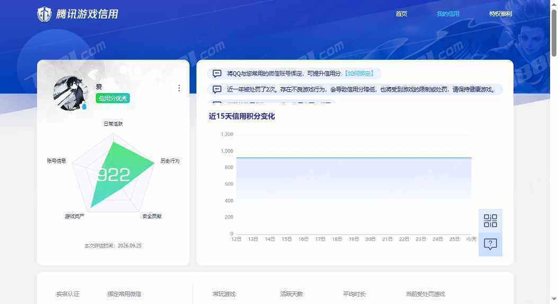Click the username 爱

[99, 86]
